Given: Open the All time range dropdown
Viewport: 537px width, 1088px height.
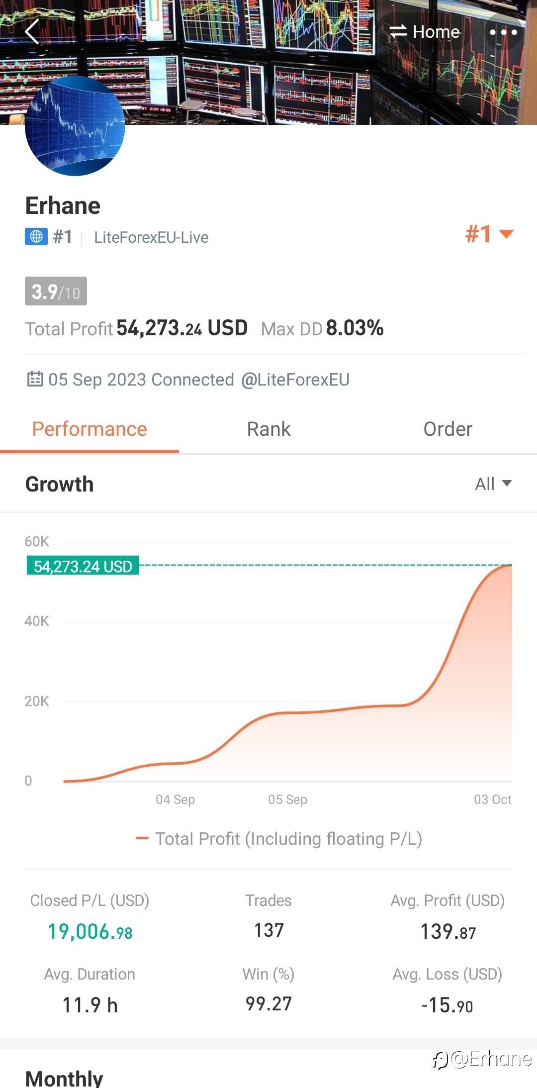Looking at the screenshot, I should pos(493,484).
